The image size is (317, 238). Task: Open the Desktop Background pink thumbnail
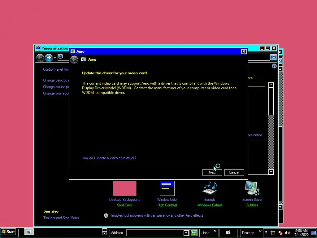(x=124, y=188)
